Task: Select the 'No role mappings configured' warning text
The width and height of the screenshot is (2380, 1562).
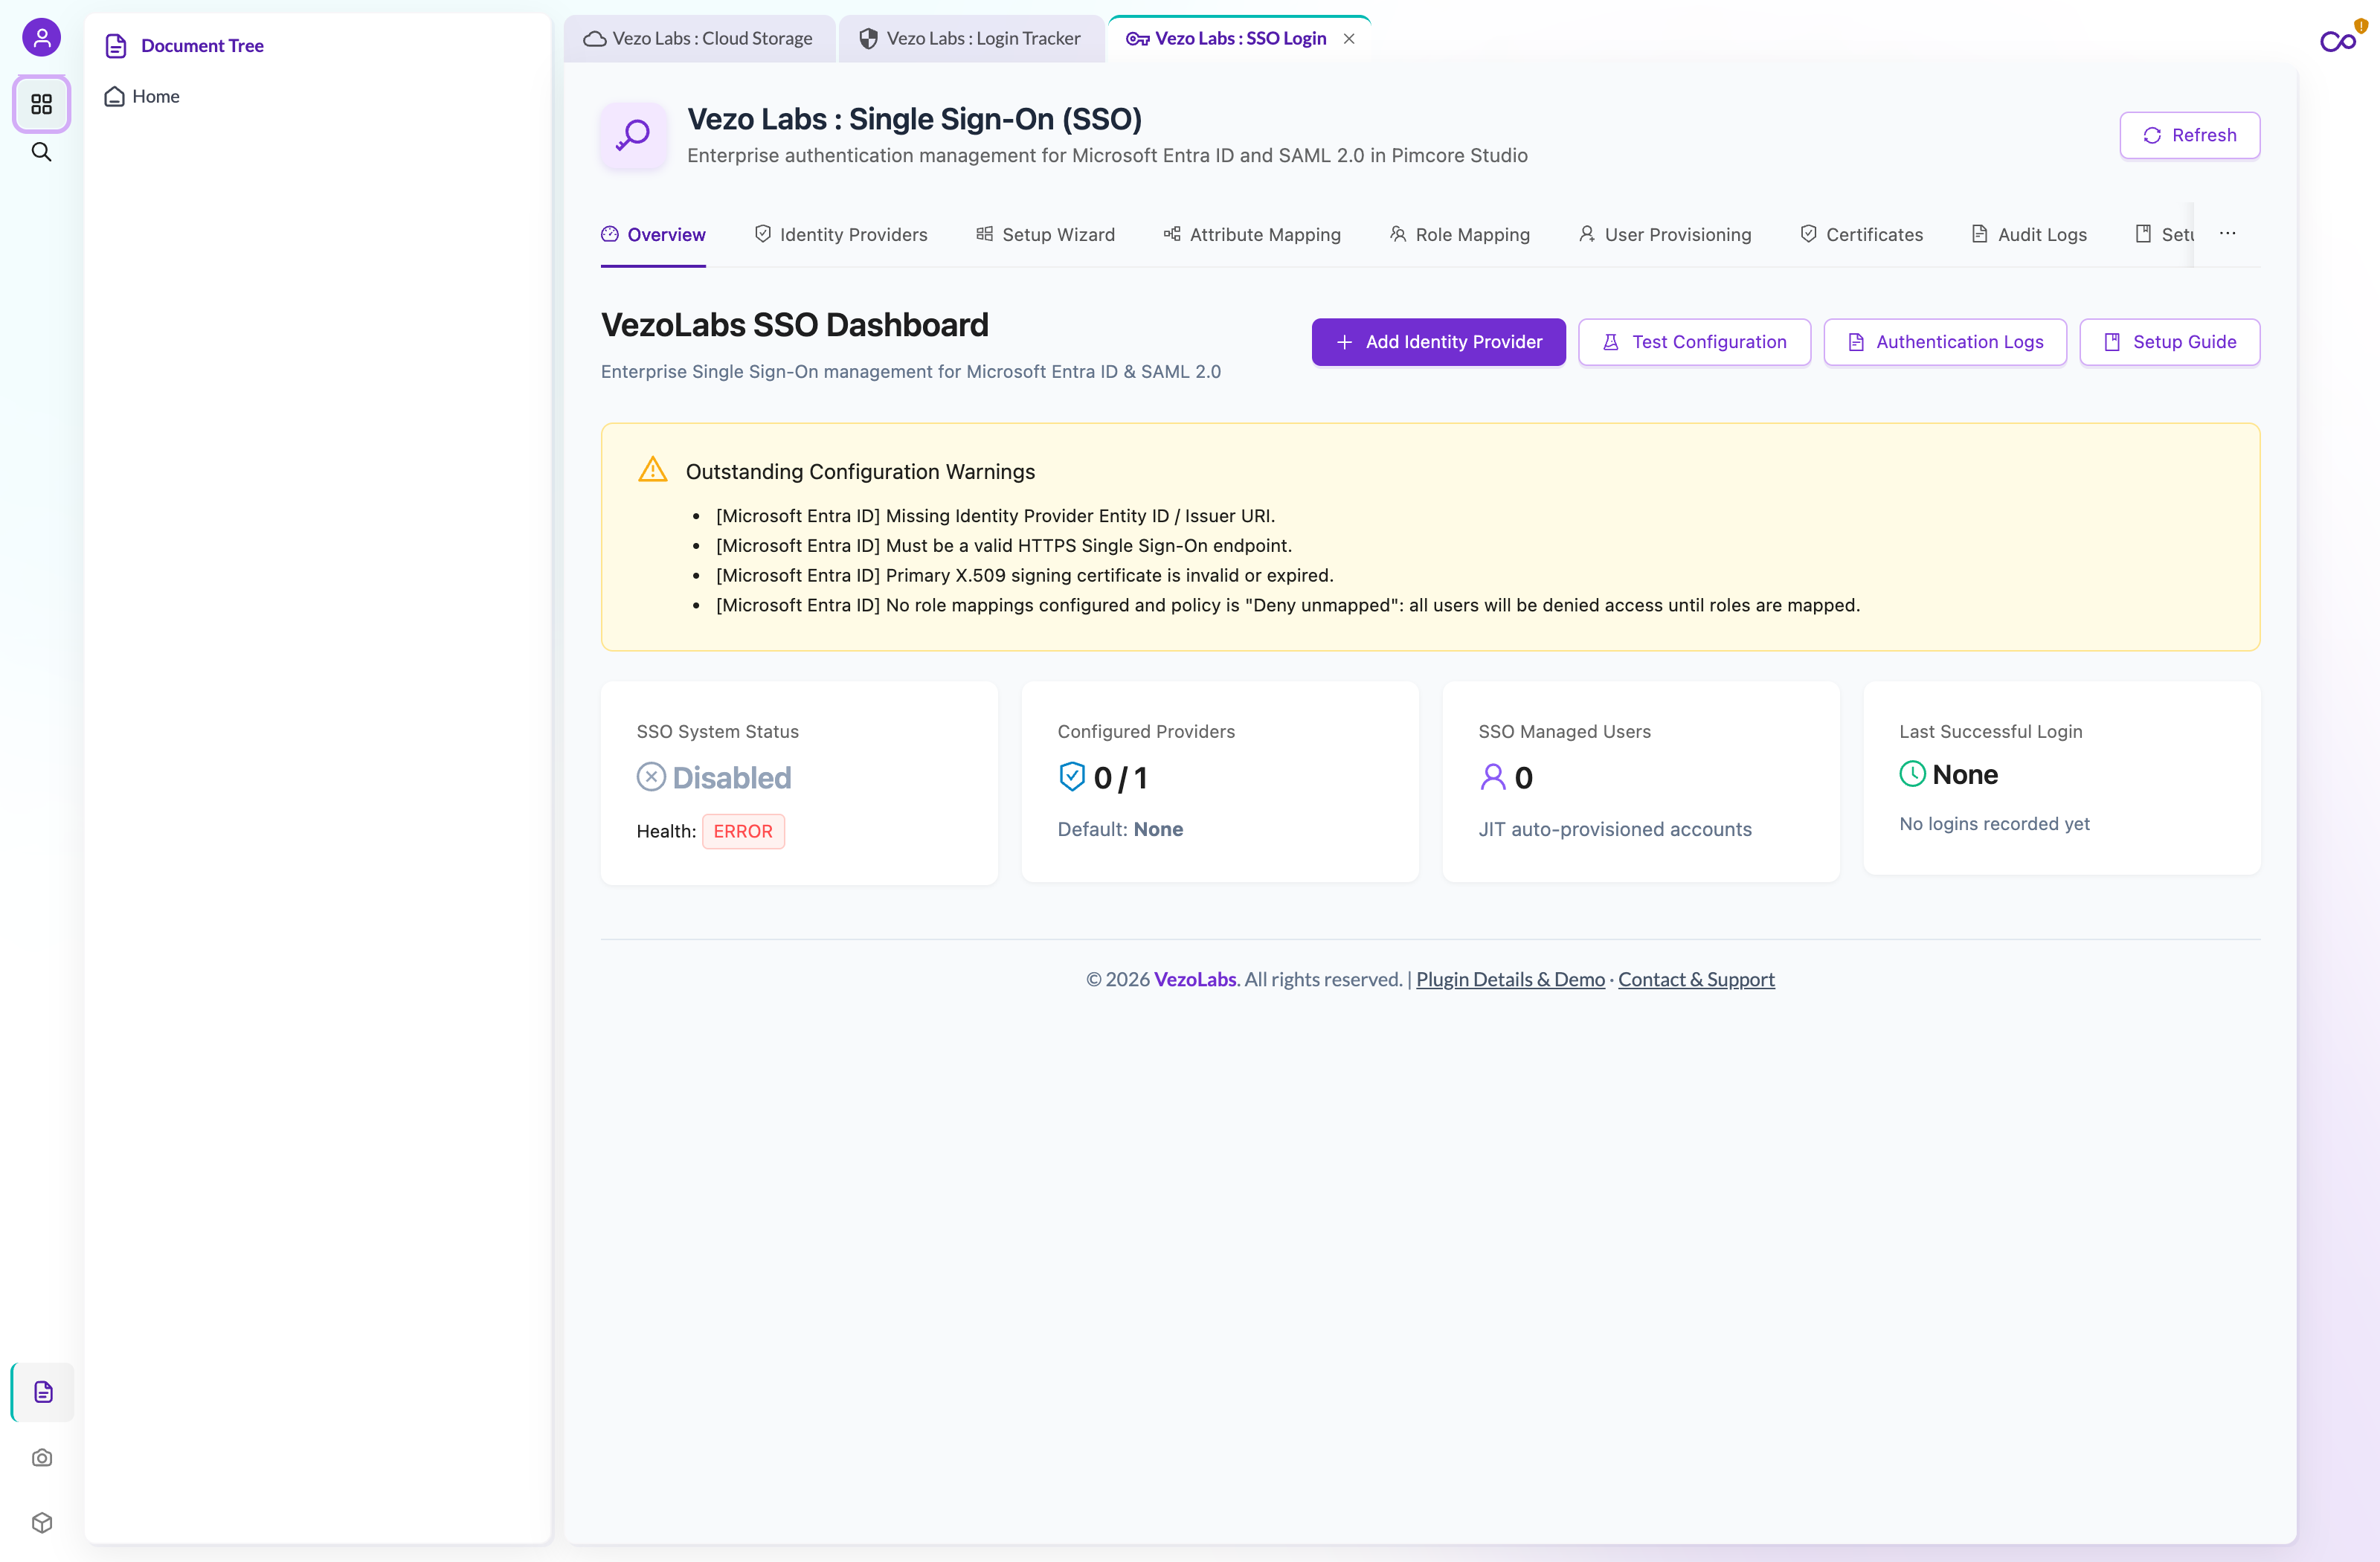Action: click(x=1288, y=606)
